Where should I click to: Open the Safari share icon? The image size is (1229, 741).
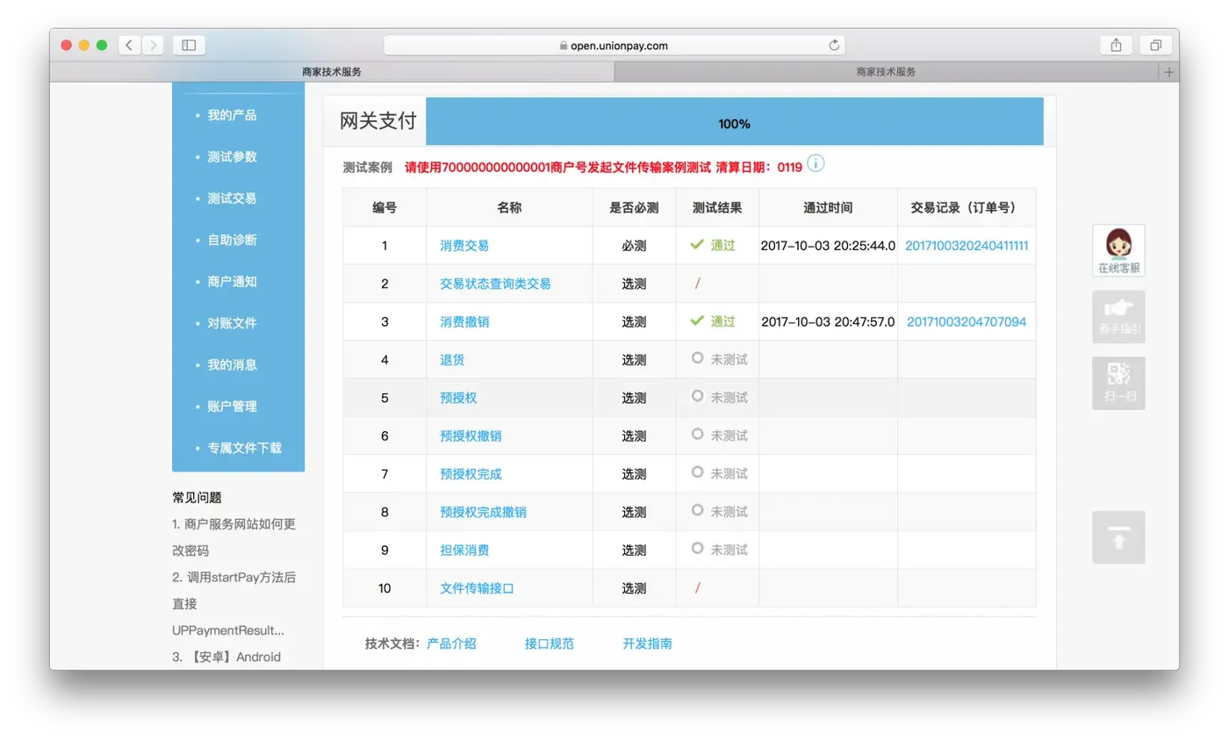click(x=1115, y=44)
